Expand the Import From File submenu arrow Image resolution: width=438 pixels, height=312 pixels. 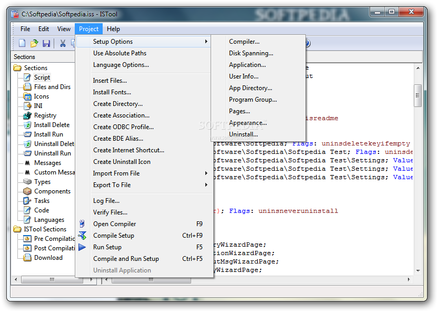point(206,173)
